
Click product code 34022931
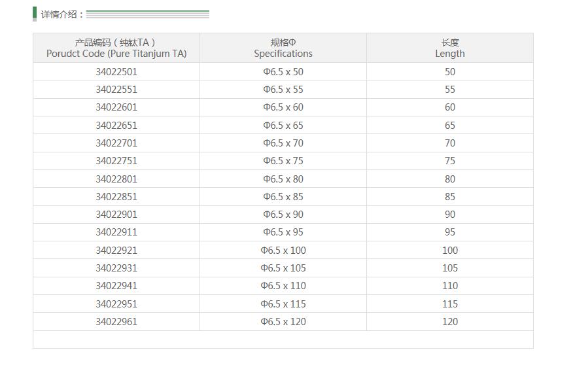(x=116, y=268)
